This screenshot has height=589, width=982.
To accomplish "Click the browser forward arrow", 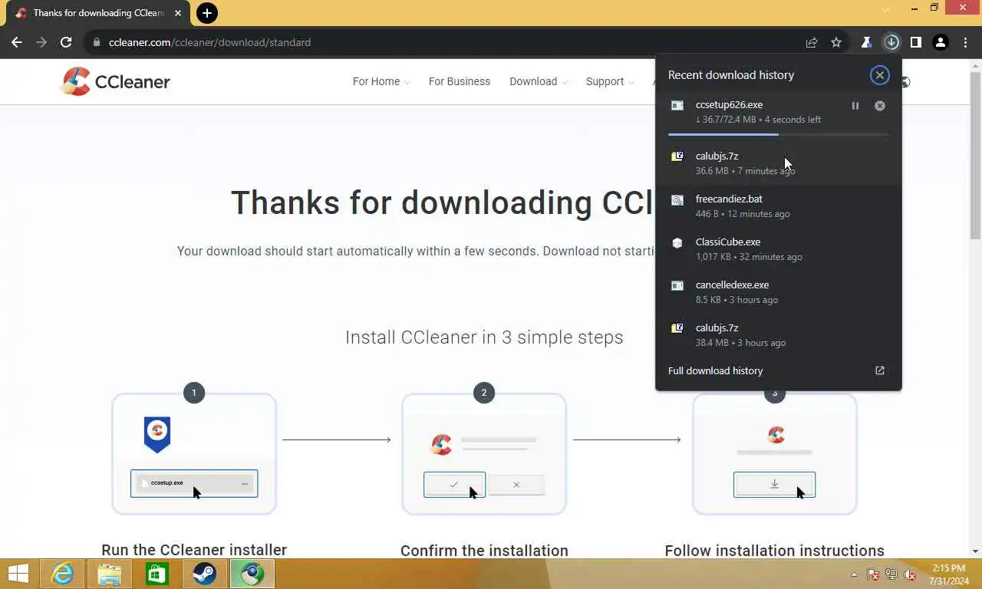I will (x=41, y=42).
